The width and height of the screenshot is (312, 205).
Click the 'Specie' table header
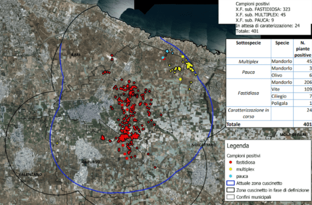[x=282, y=43]
